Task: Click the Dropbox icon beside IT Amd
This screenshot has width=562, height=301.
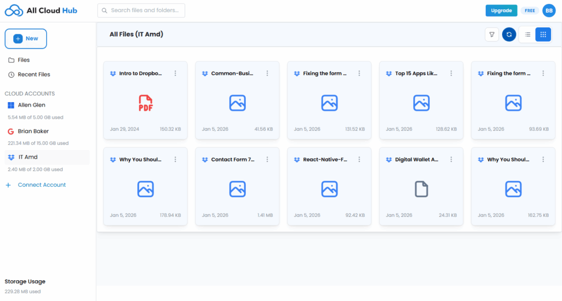Action: click(x=11, y=157)
